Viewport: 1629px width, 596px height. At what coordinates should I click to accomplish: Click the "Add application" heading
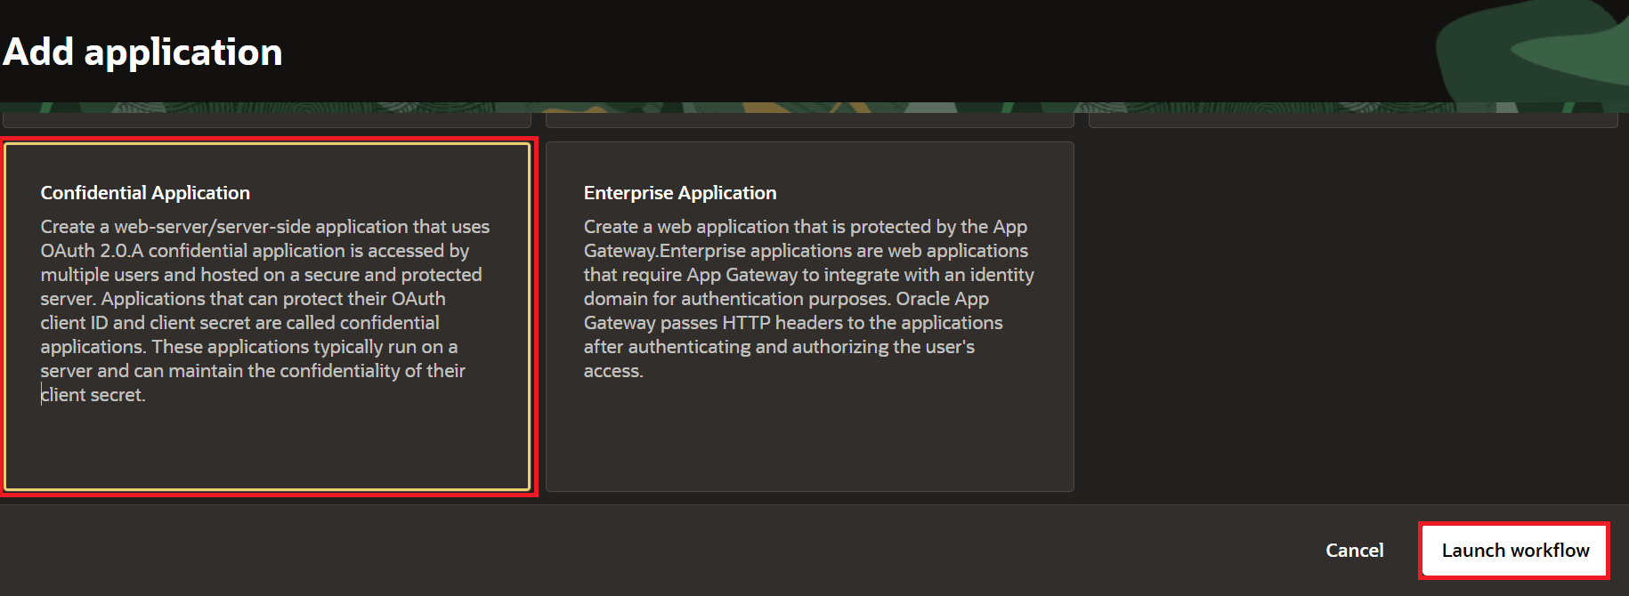point(142,52)
